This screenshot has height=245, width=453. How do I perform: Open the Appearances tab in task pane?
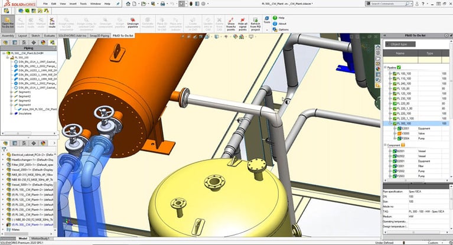pyautogui.click(x=378, y=68)
